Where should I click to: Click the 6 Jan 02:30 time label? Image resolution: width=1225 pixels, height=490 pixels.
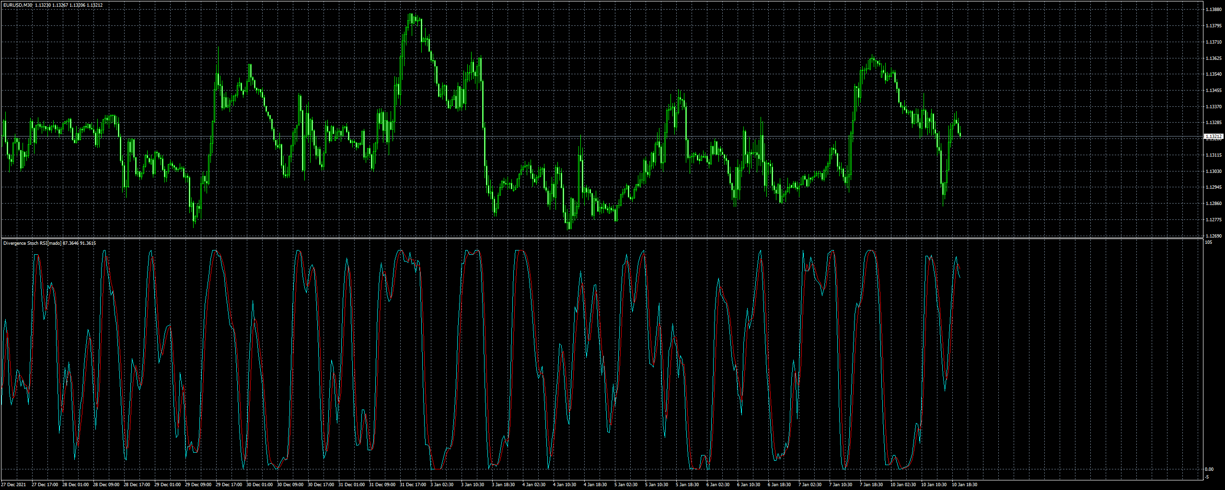pyautogui.click(x=718, y=485)
